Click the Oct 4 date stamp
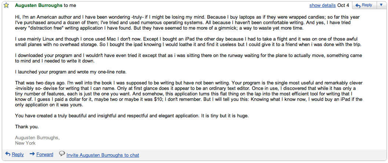This screenshot has height=163, width=388. point(343,5)
